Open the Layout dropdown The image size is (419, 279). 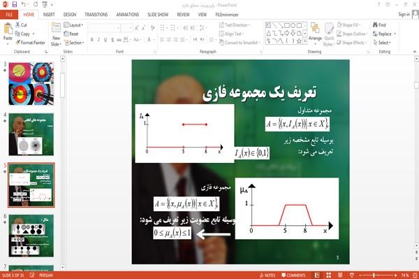point(73,25)
